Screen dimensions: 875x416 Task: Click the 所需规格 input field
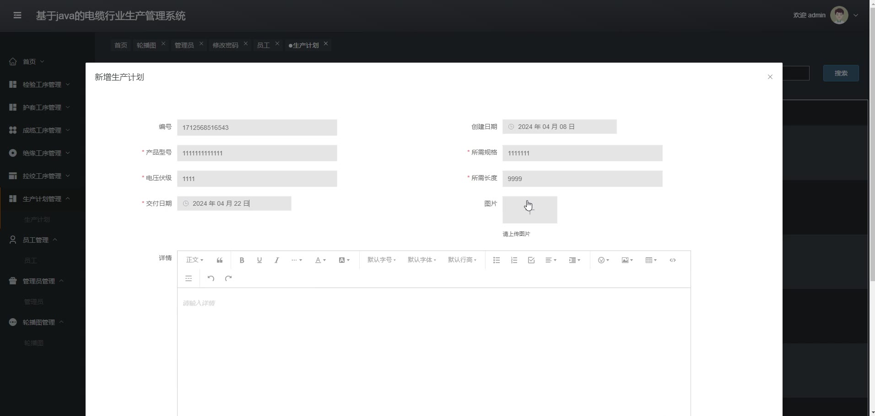tap(582, 153)
